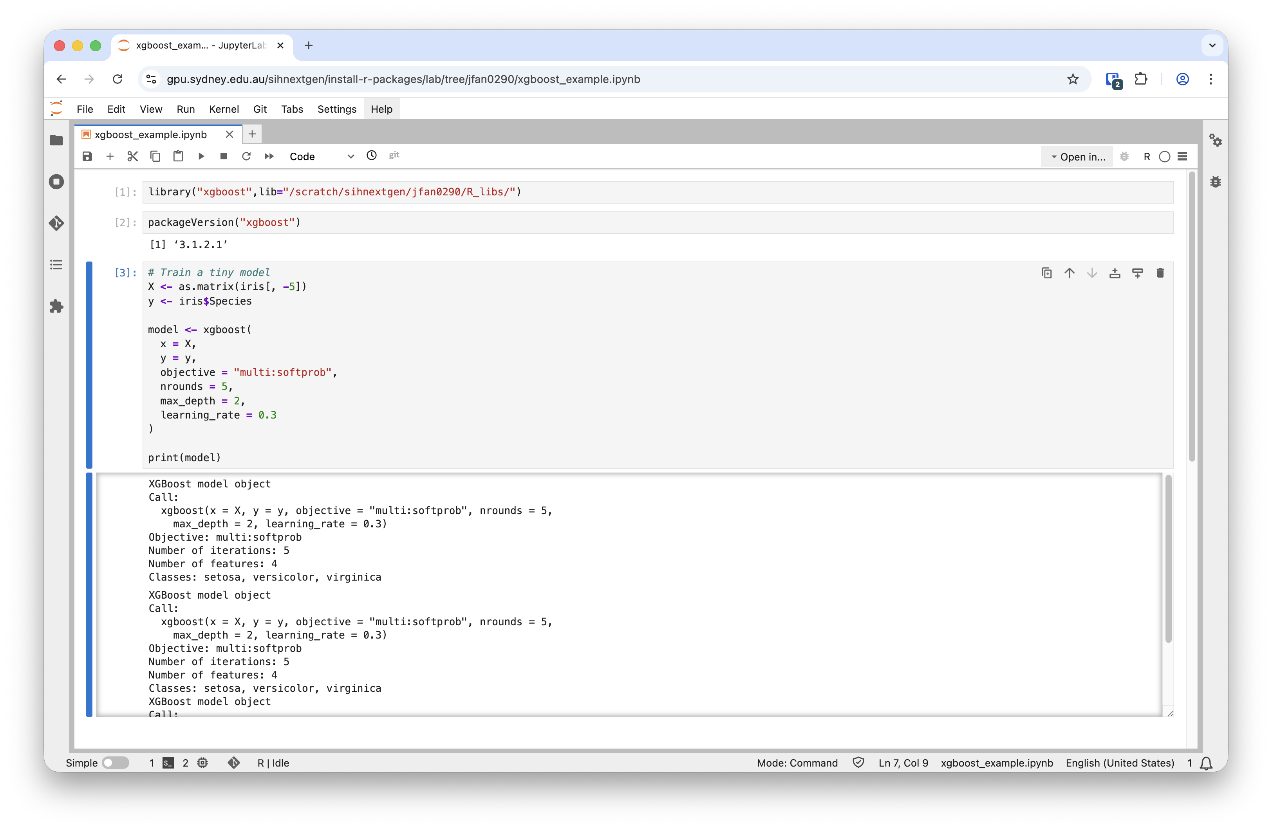Click the R | Idle kernel status

[273, 763]
